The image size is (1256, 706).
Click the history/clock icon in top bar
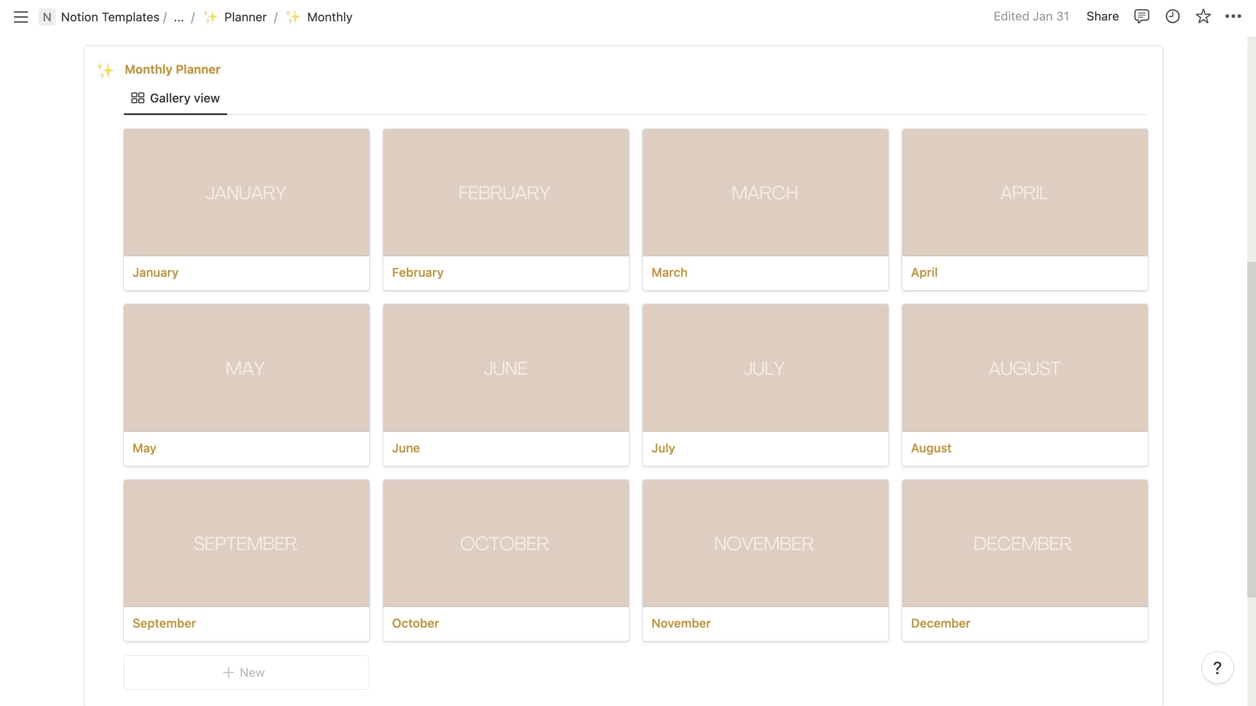1172,17
